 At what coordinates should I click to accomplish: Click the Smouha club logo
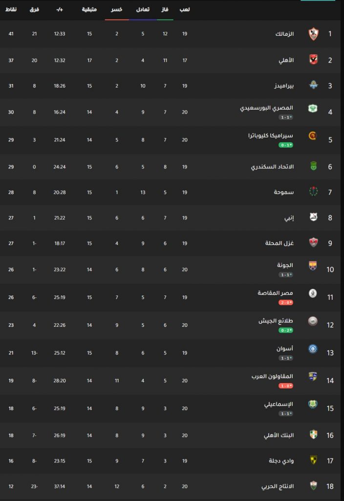pyautogui.click(x=313, y=192)
